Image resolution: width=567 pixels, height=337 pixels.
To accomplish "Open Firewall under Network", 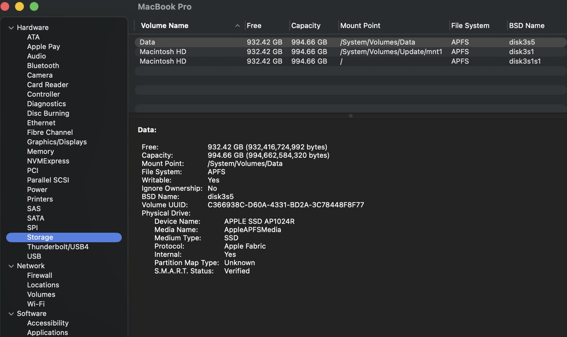I will [40, 275].
